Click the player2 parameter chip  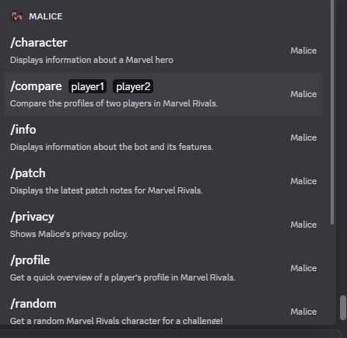(133, 86)
